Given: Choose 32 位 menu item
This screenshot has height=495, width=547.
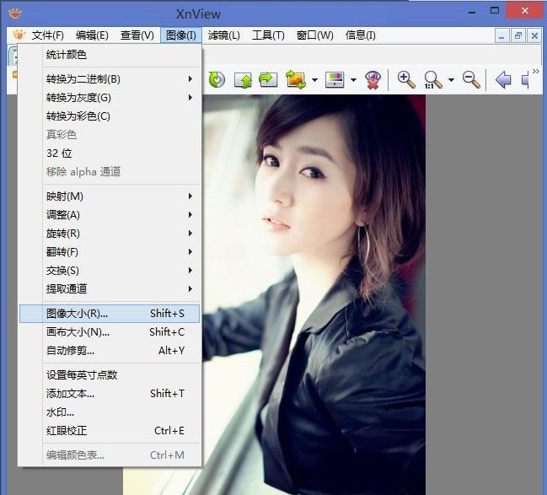Looking at the screenshot, I should 110,153.
